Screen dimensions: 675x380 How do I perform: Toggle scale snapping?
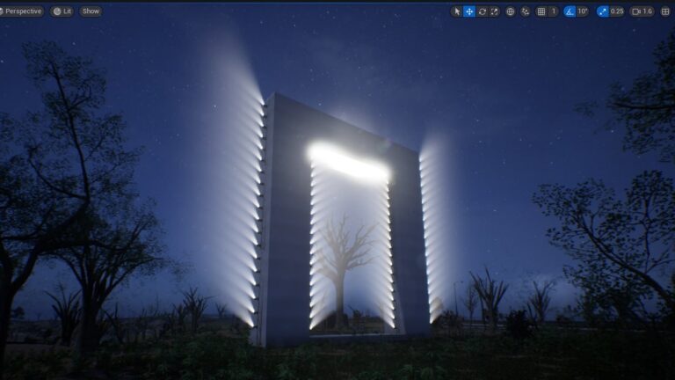[x=602, y=11]
